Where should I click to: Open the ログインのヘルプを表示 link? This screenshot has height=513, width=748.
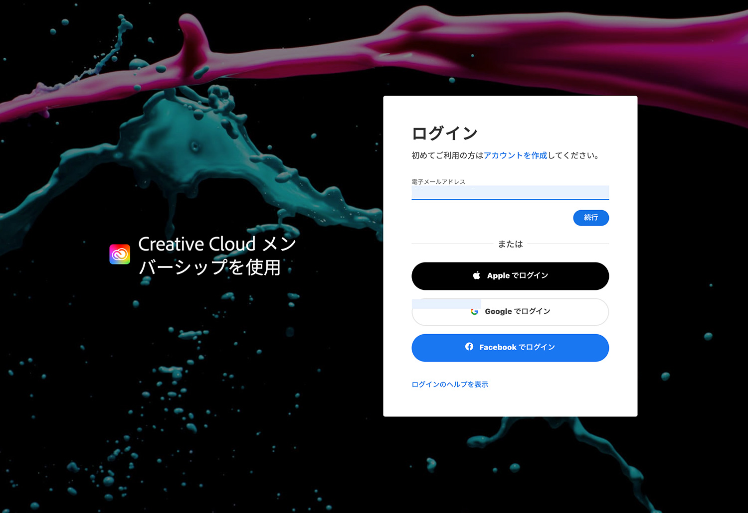tap(450, 385)
